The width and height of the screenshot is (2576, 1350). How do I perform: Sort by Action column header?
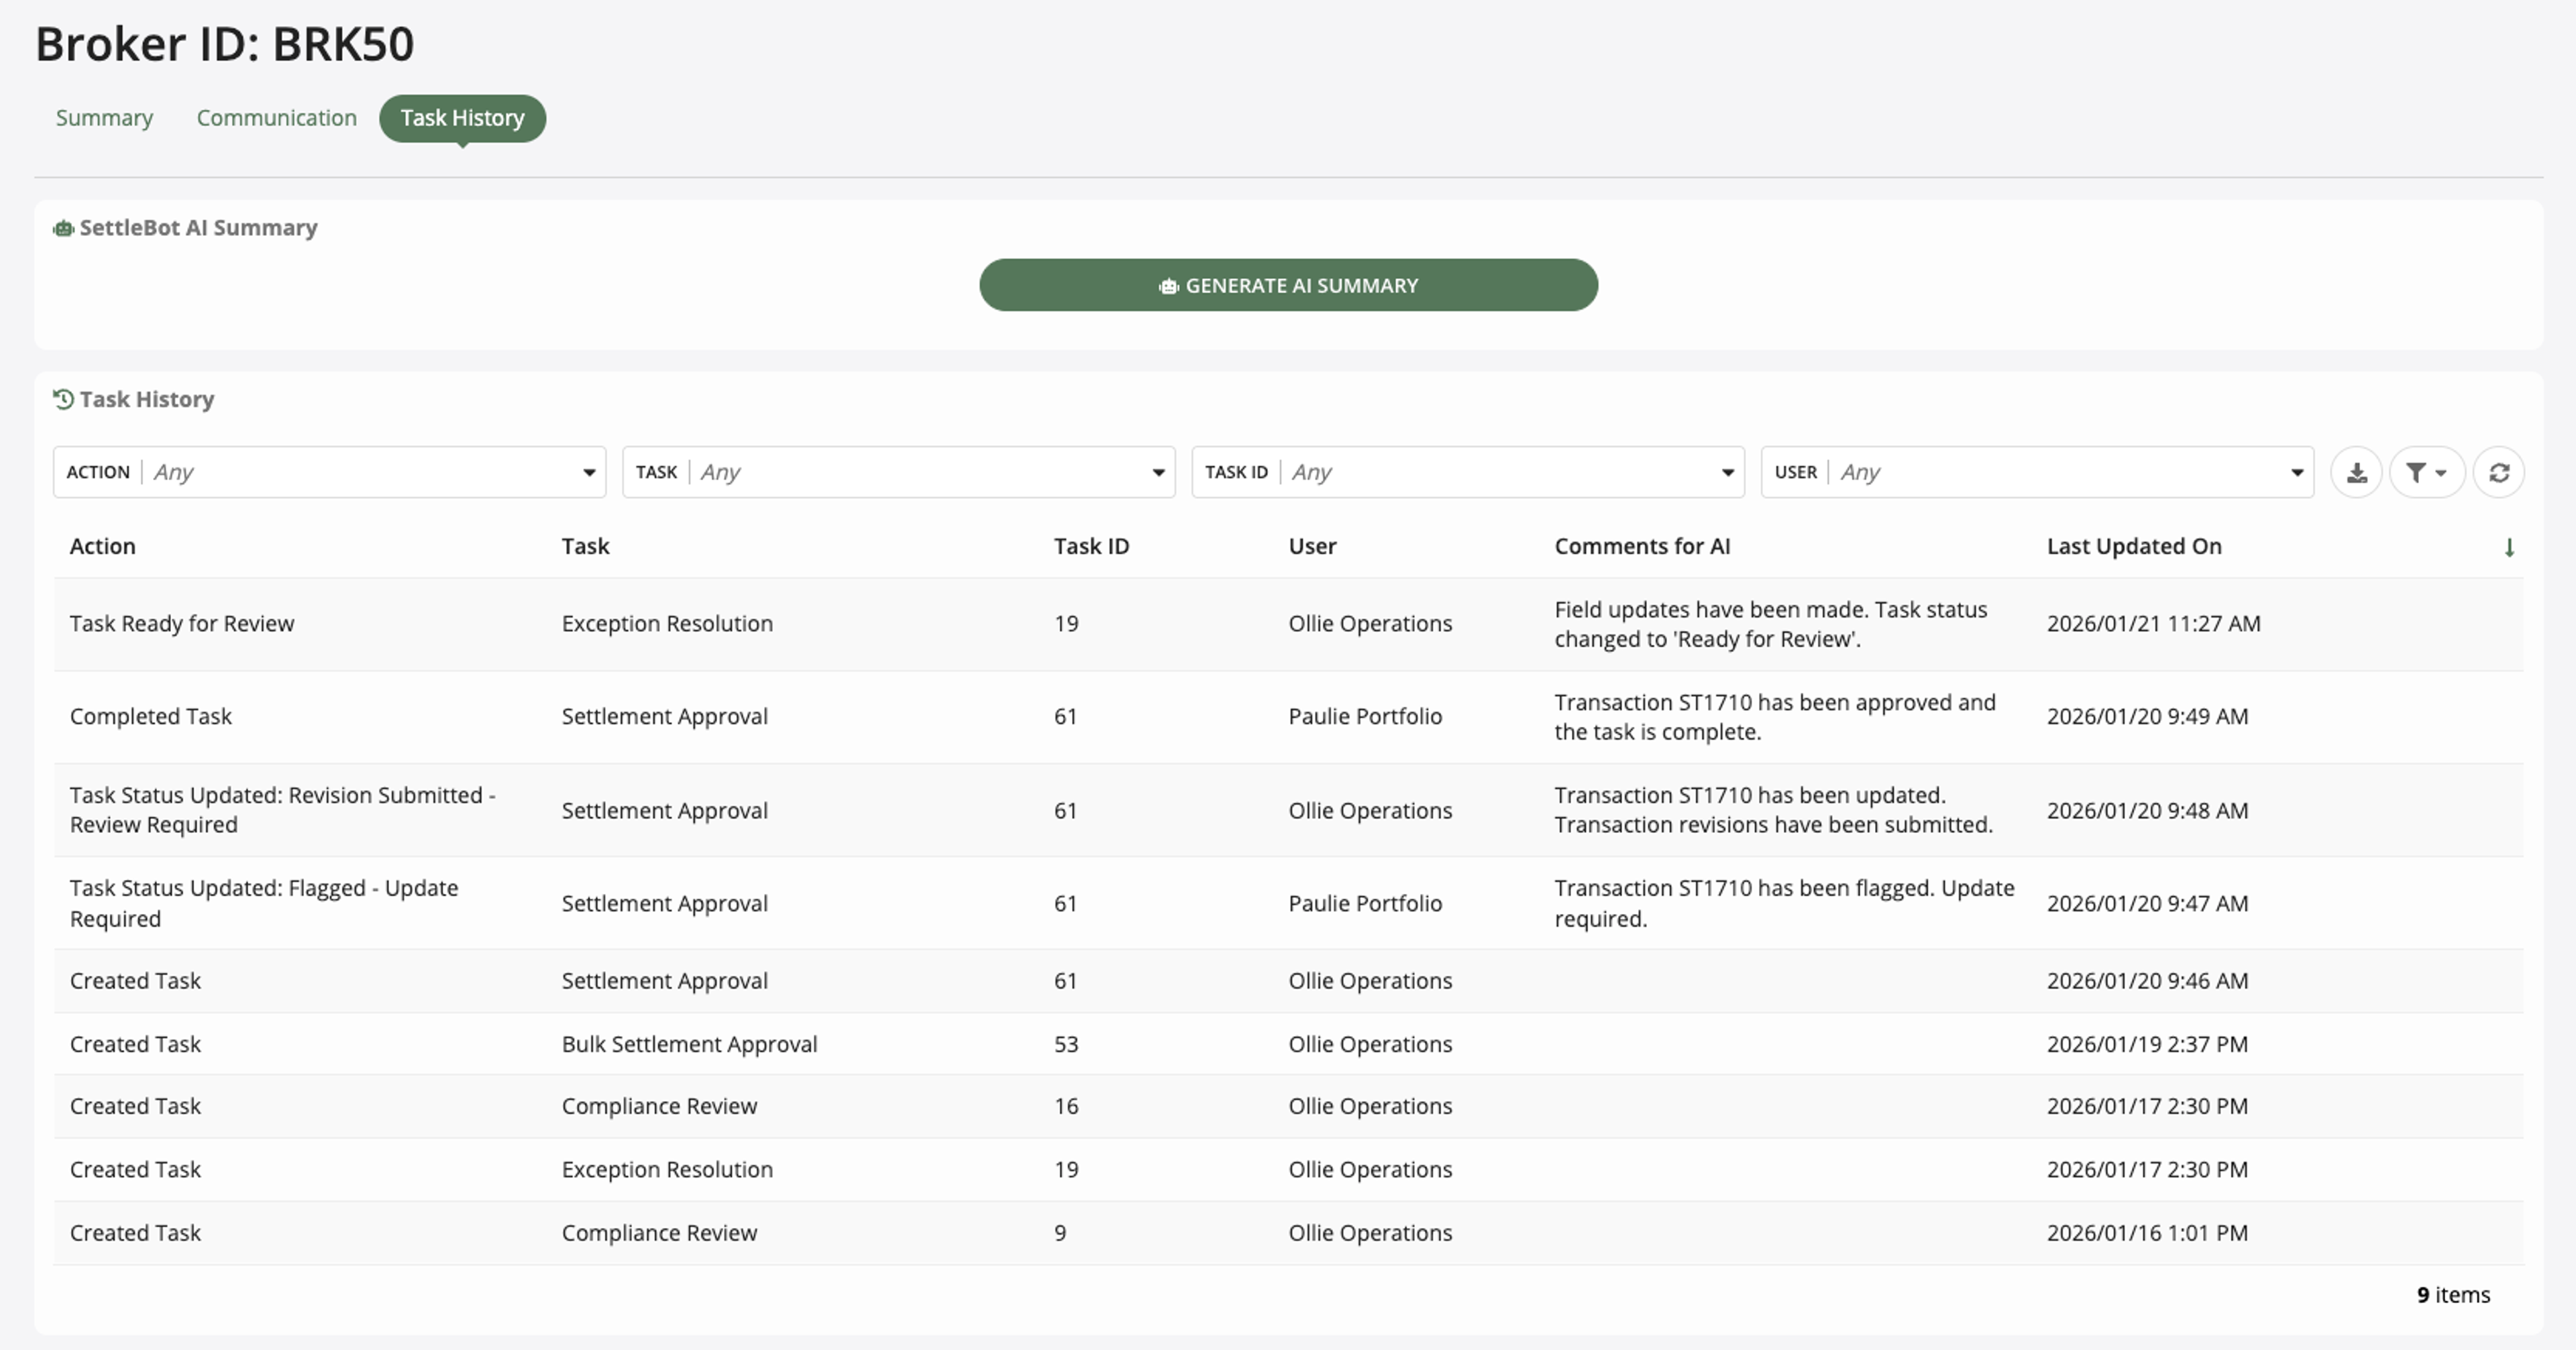[x=102, y=546]
